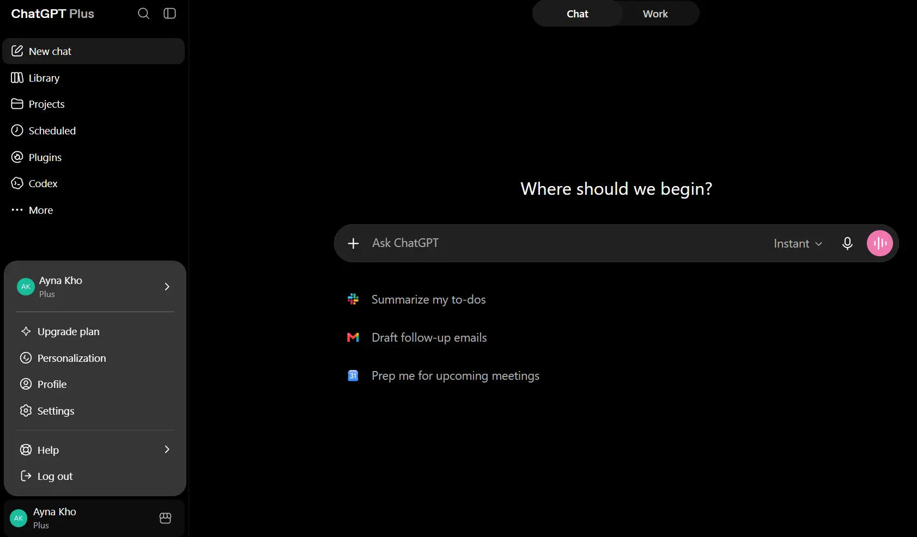Click the icon right of bottom Ayna Kho
The height and width of the screenshot is (537, 917).
coord(166,518)
